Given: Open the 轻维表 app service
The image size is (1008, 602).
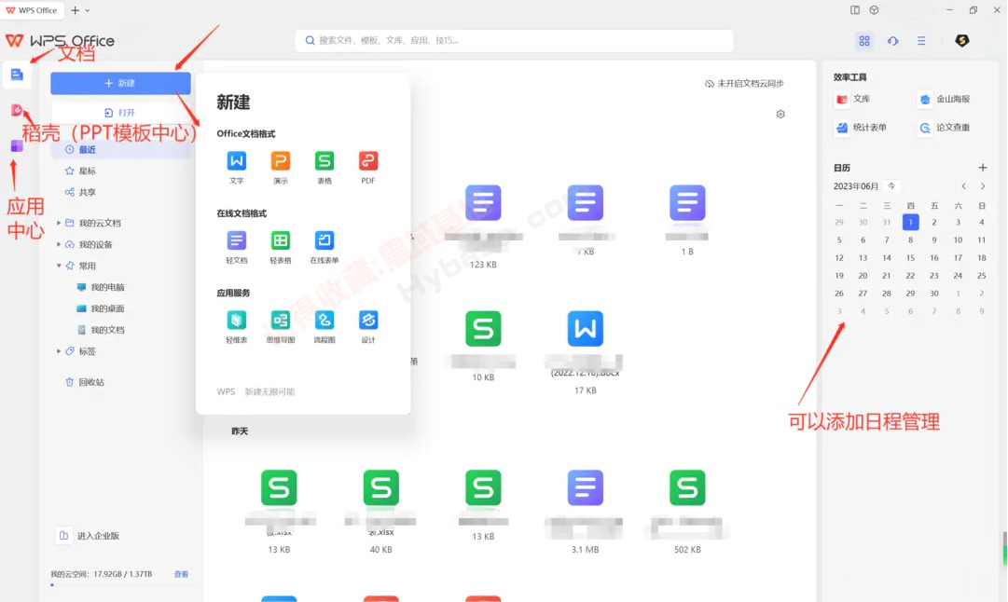Looking at the screenshot, I should [237, 326].
